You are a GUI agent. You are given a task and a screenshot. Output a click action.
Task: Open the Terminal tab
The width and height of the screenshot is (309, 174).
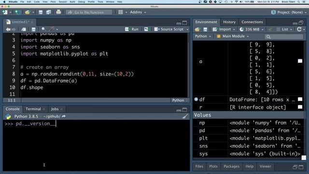click(x=33, y=109)
